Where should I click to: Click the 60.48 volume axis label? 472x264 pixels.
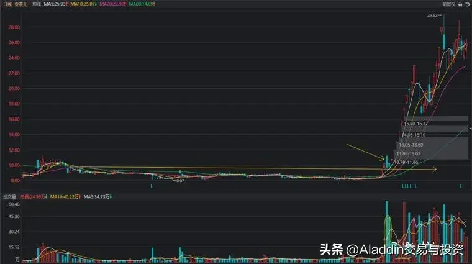click(14, 204)
